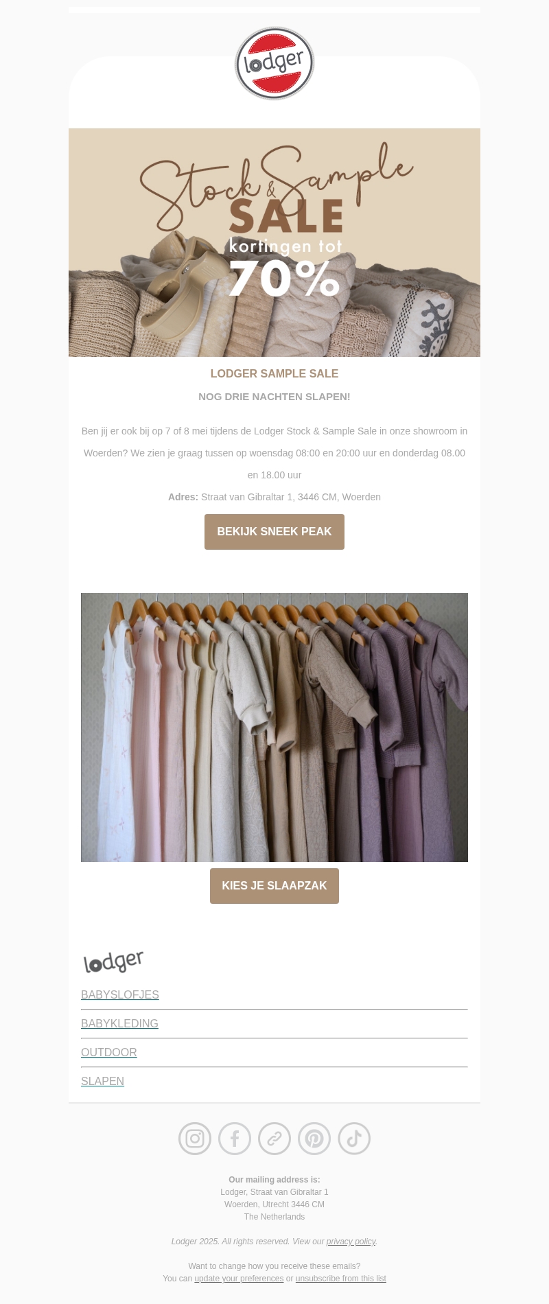Screen dimensions: 549x1304
Task: Click the website link chain icon
Action: (274, 1139)
